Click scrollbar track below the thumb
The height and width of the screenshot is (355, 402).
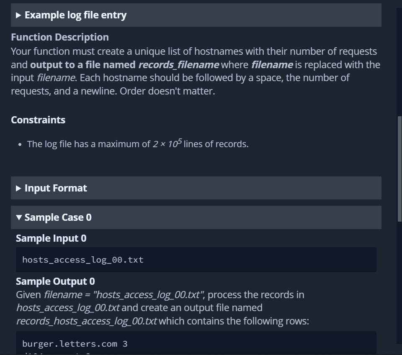tap(399, 284)
